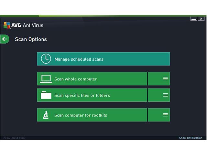The height and width of the screenshot is (155, 207).
Task: Open settings menu for Scan computer for rootkits
Action: 165,115
